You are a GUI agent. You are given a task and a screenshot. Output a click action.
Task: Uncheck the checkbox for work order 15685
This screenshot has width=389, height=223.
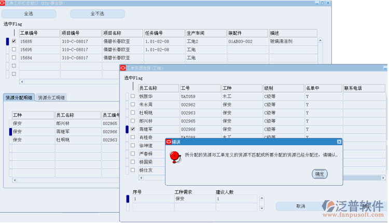pos(14,41)
